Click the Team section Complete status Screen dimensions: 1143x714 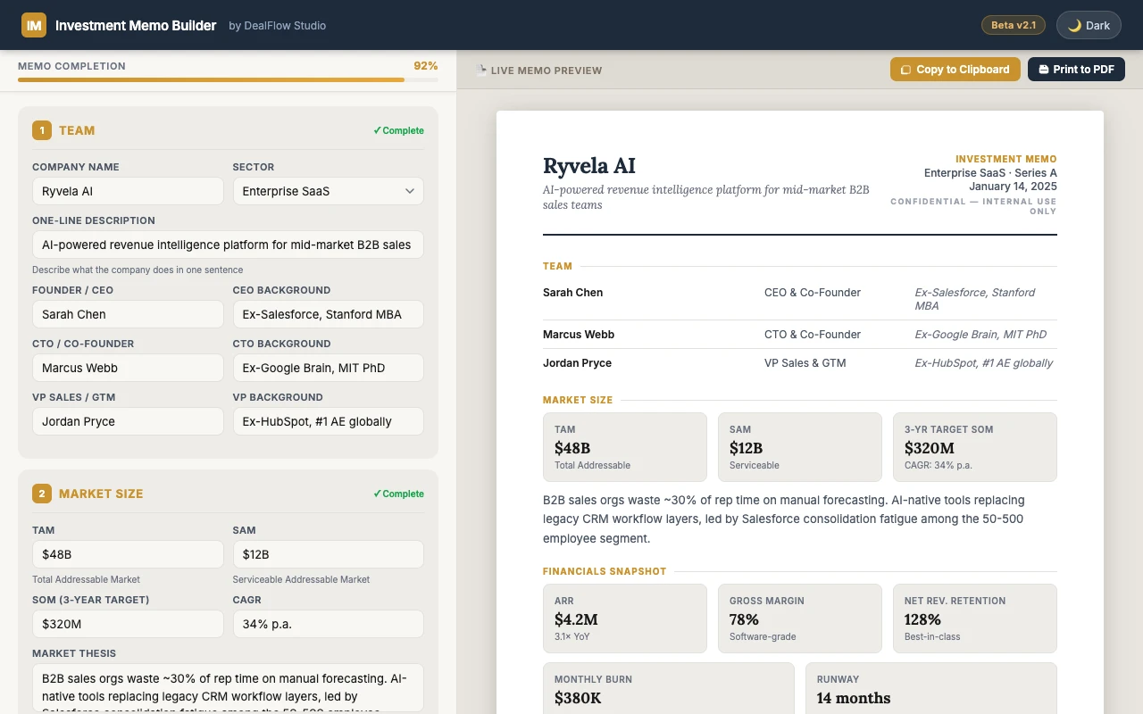click(398, 130)
